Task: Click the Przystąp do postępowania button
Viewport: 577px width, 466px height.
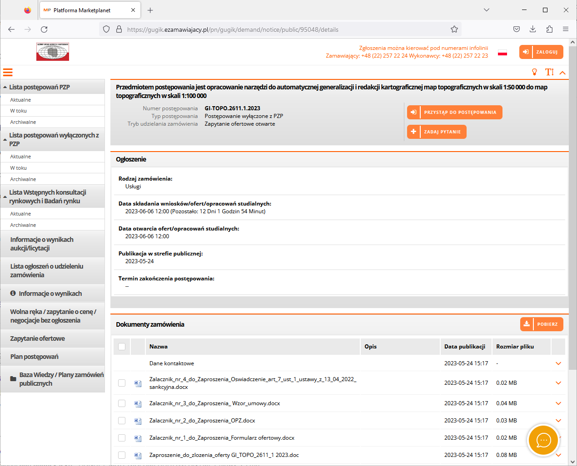Action: point(455,113)
